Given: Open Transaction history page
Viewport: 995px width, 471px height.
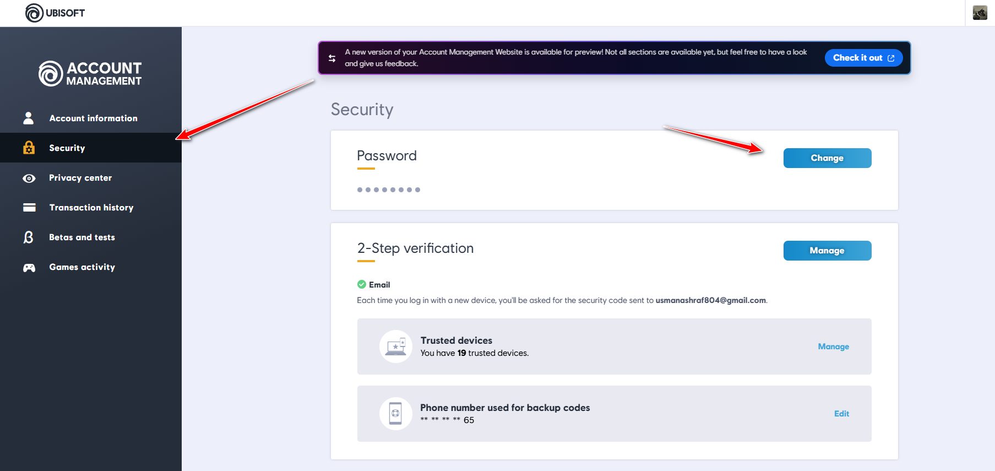Looking at the screenshot, I should pos(91,208).
